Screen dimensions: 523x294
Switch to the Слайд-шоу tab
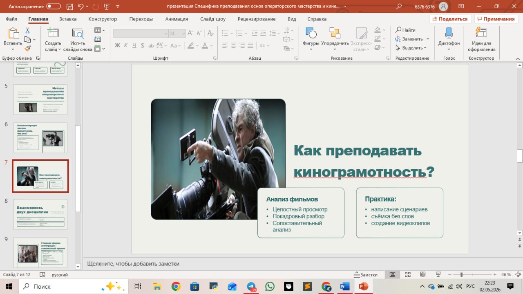213,19
